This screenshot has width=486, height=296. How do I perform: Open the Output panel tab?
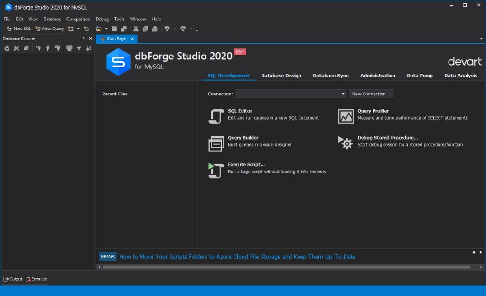(x=13, y=279)
